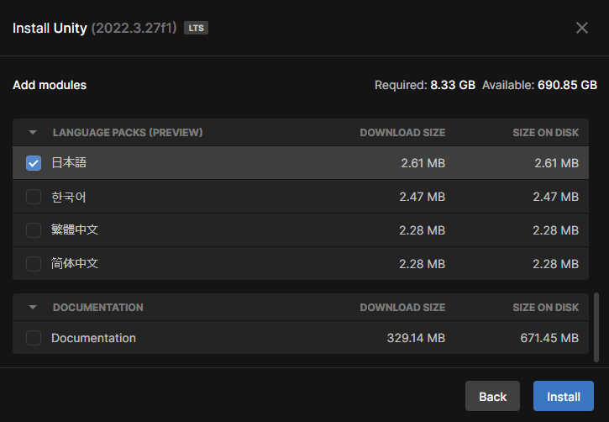Viewport: 609px width, 422px height.
Task: Click the Available 690.85 GB text
Action: [x=539, y=85]
